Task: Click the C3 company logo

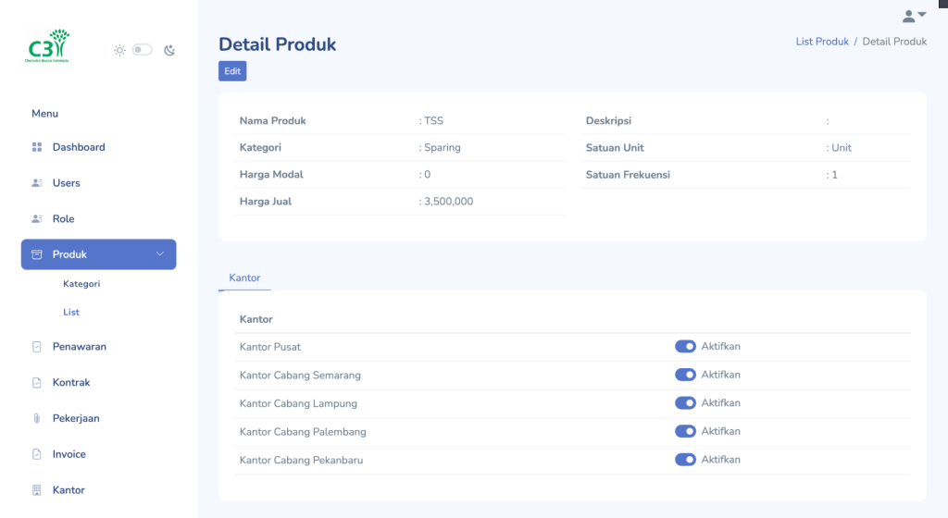Action: pyautogui.click(x=48, y=45)
